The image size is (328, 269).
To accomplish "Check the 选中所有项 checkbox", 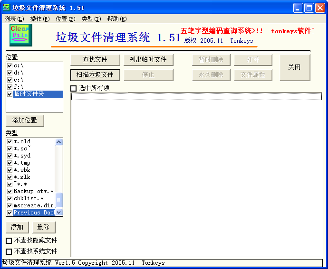I will pyautogui.click(x=74, y=88).
